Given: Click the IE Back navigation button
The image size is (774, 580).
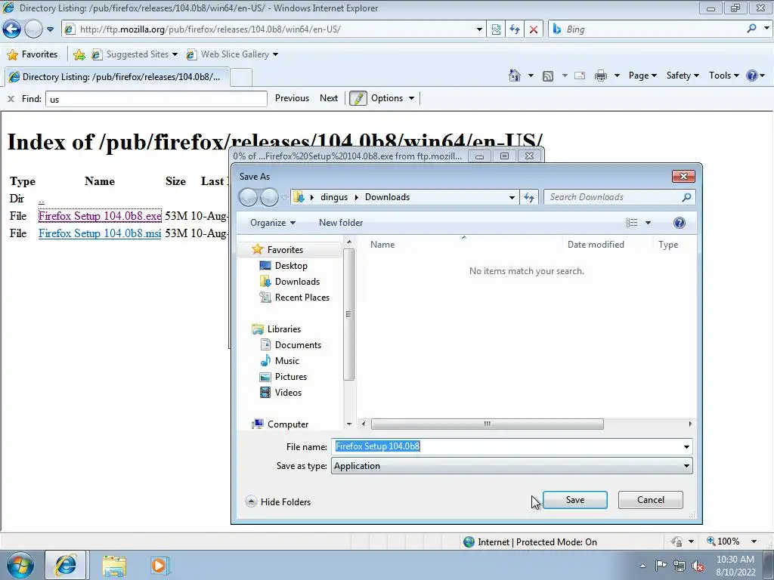Looking at the screenshot, I should point(11,29).
